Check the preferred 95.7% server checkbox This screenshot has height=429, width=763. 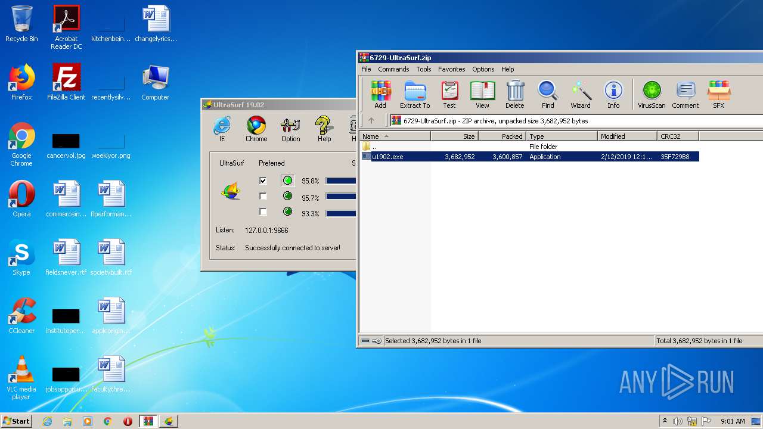(263, 196)
